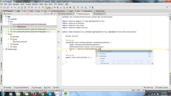
Task: Expand the mipmap folder
Action: [x=9, y=44]
